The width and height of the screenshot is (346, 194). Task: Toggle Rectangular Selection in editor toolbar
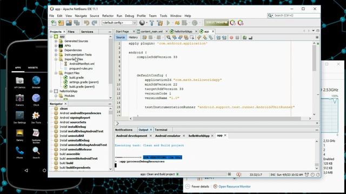[x=192, y=38]
